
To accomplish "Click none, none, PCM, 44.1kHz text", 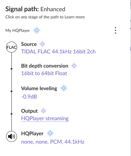I will (x=53, y=142).
